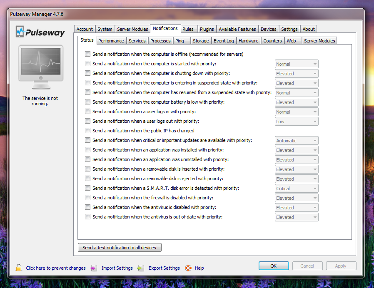
Task: Switch to Available Features tab
Action: 237,29
